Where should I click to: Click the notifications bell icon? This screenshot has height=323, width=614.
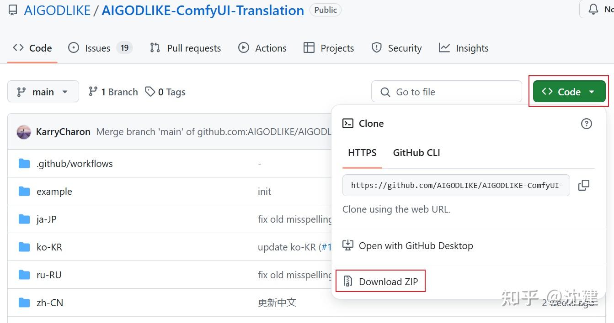coord(593,9)
